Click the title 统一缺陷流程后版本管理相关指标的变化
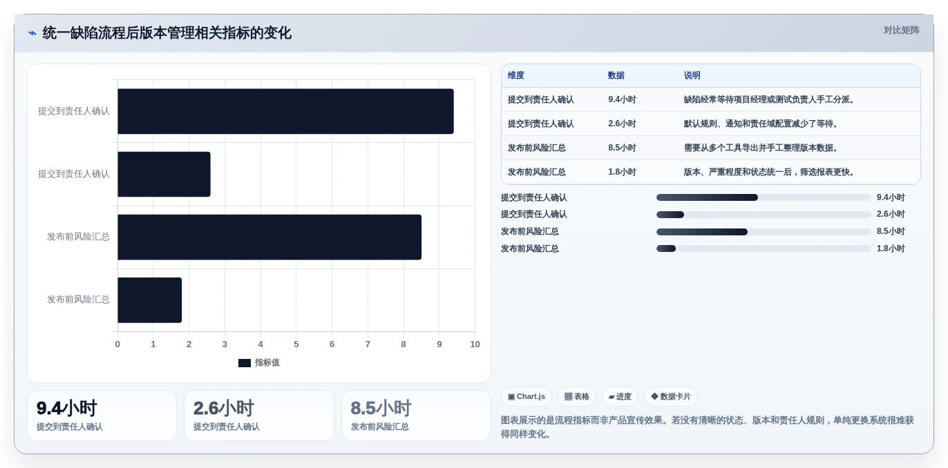The image size is (948, 468). (167, 32)
